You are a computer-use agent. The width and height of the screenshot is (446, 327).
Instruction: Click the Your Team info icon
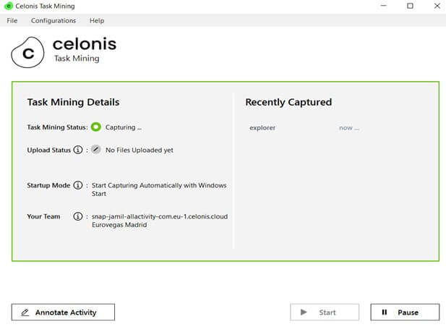click(x=78, y=216)
